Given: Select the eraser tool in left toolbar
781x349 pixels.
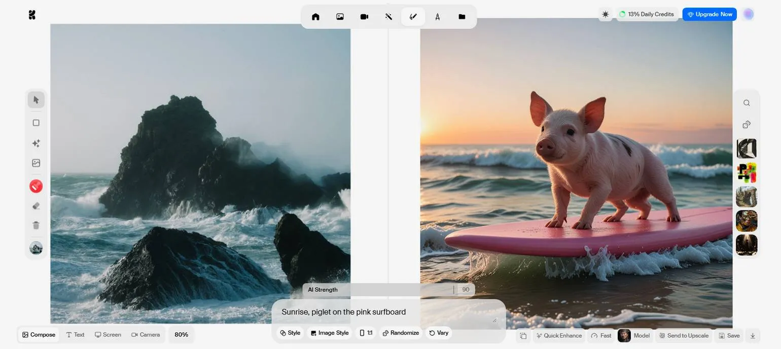Looking at the screenshot, I should point(36,206).
